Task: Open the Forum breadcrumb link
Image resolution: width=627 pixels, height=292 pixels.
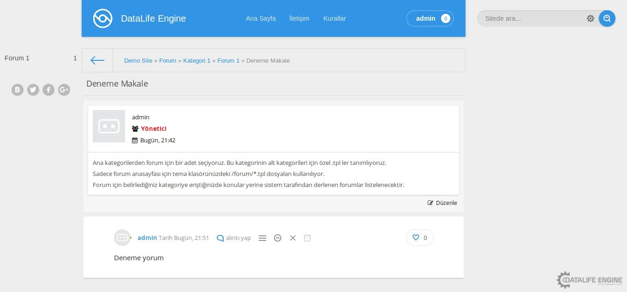Action: click(x=167, y=60)
